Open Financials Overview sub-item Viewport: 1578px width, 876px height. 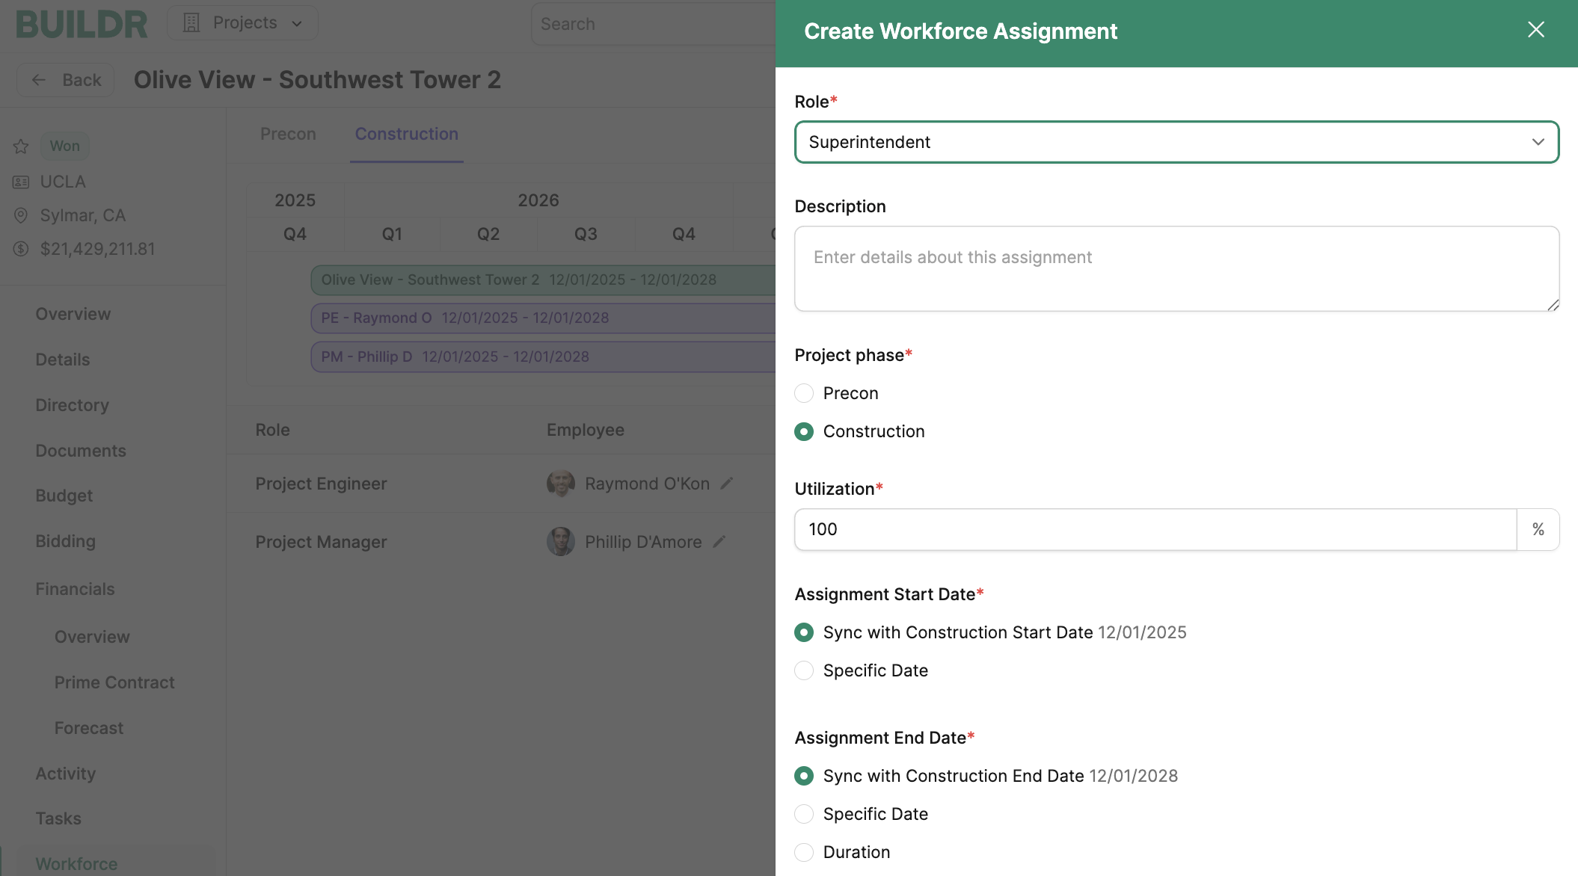pos(92,637)
